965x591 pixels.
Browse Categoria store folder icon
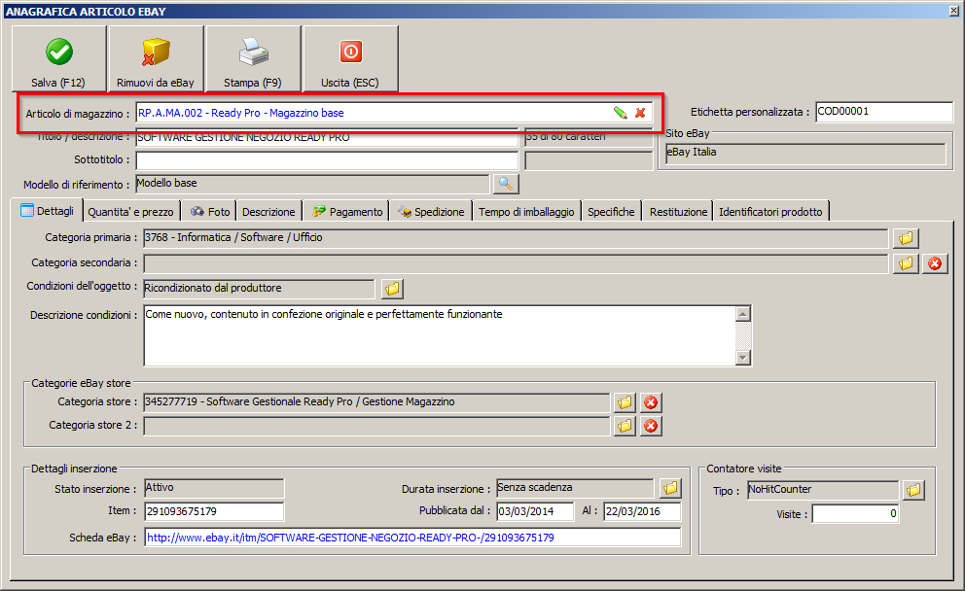click(x=625, y=402)
